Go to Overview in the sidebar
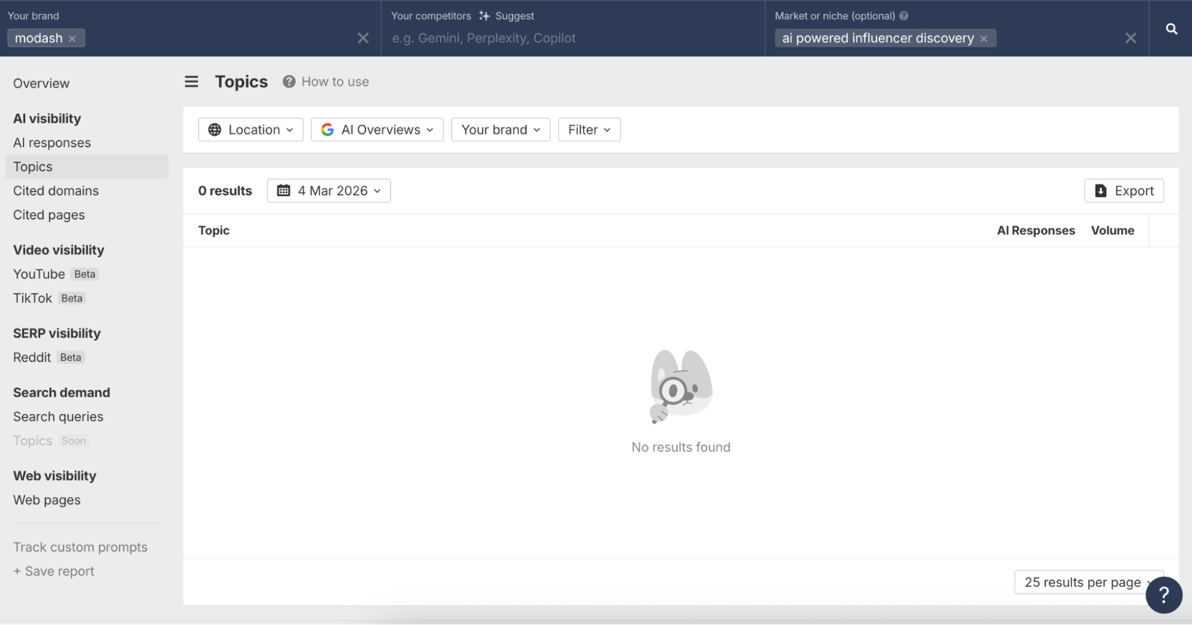Screen dimensions: 1192x625 (x=41, y=83)
